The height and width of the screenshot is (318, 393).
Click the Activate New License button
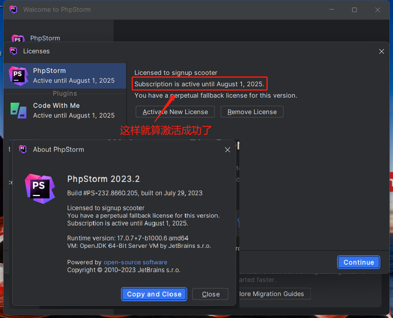[175, 112]
